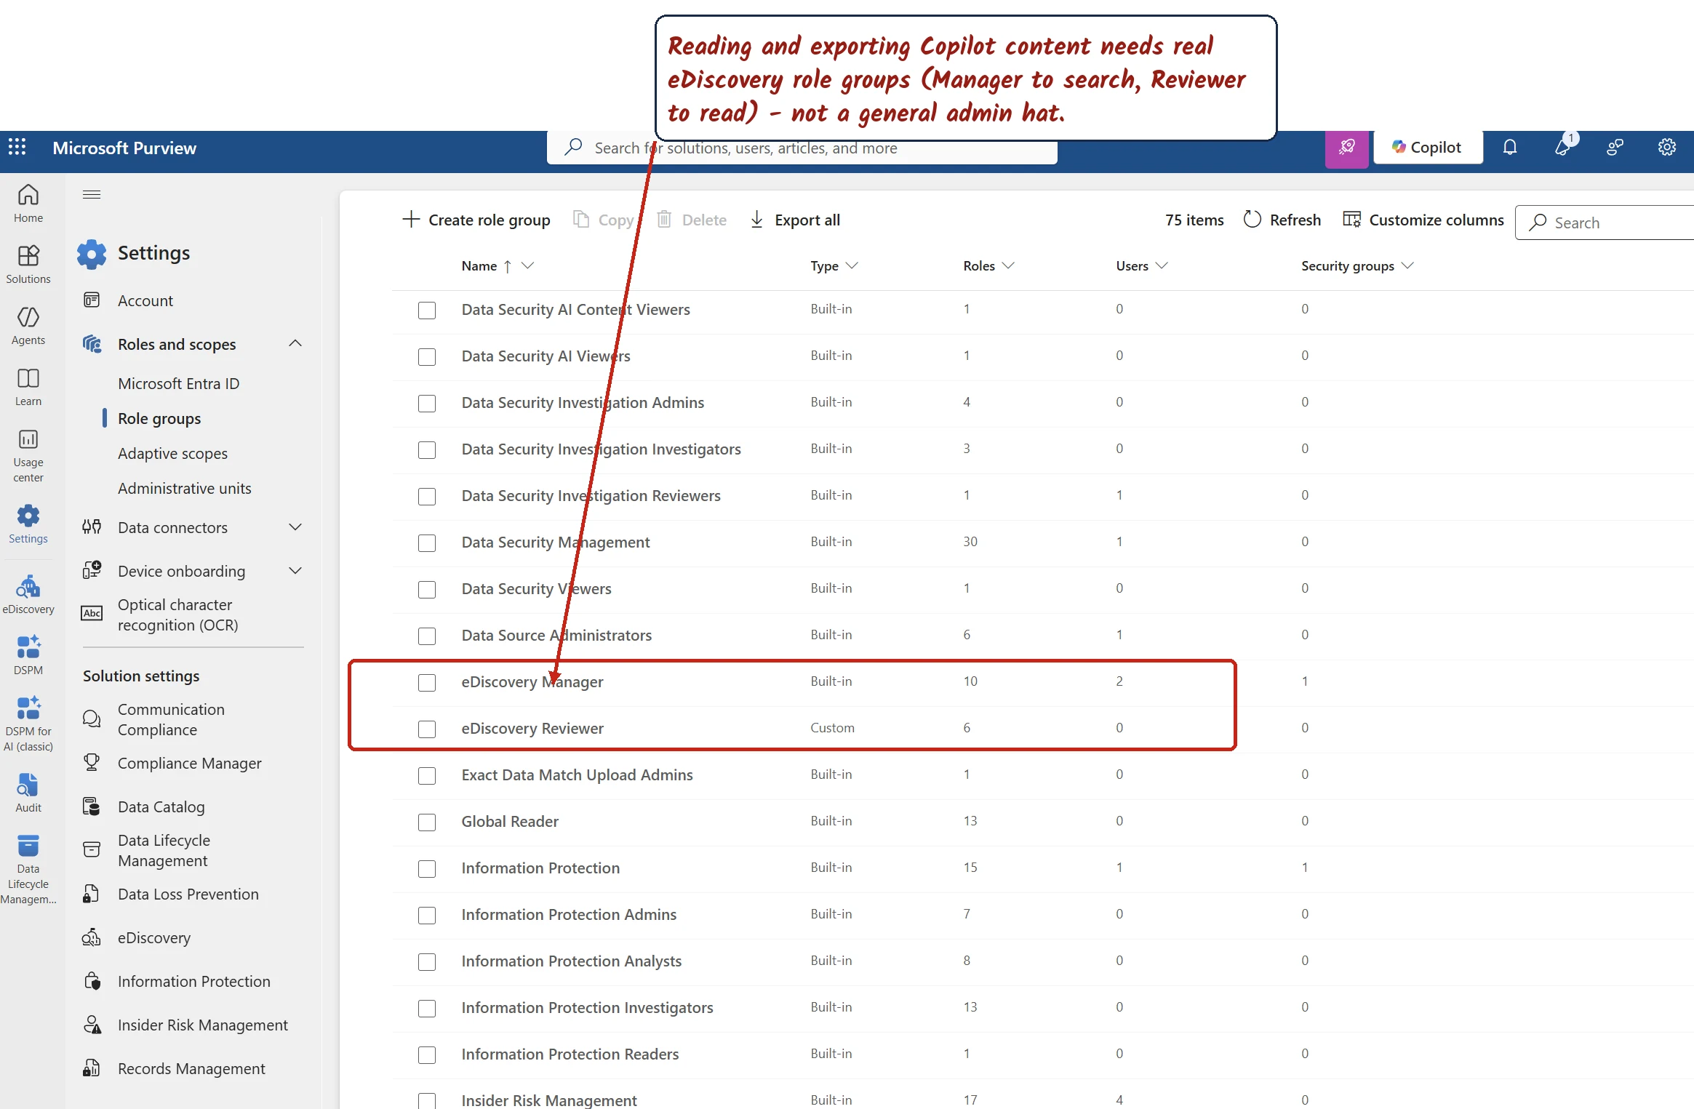Open settings gear in top header
Image resolution: width=1694 pixels, height=1109 pixels.
[1667, 148]
